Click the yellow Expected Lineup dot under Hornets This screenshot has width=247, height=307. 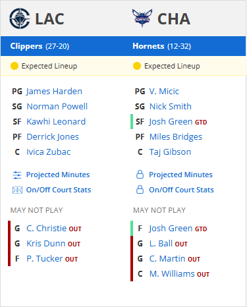137,66
